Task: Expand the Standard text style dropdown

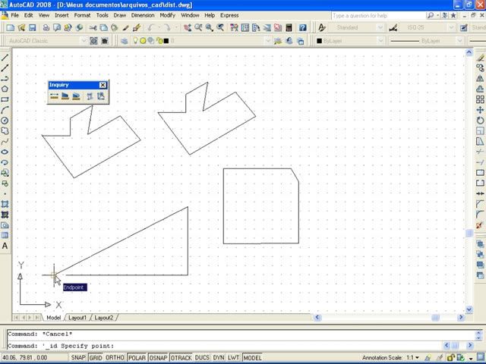Action: click(380, 27)
